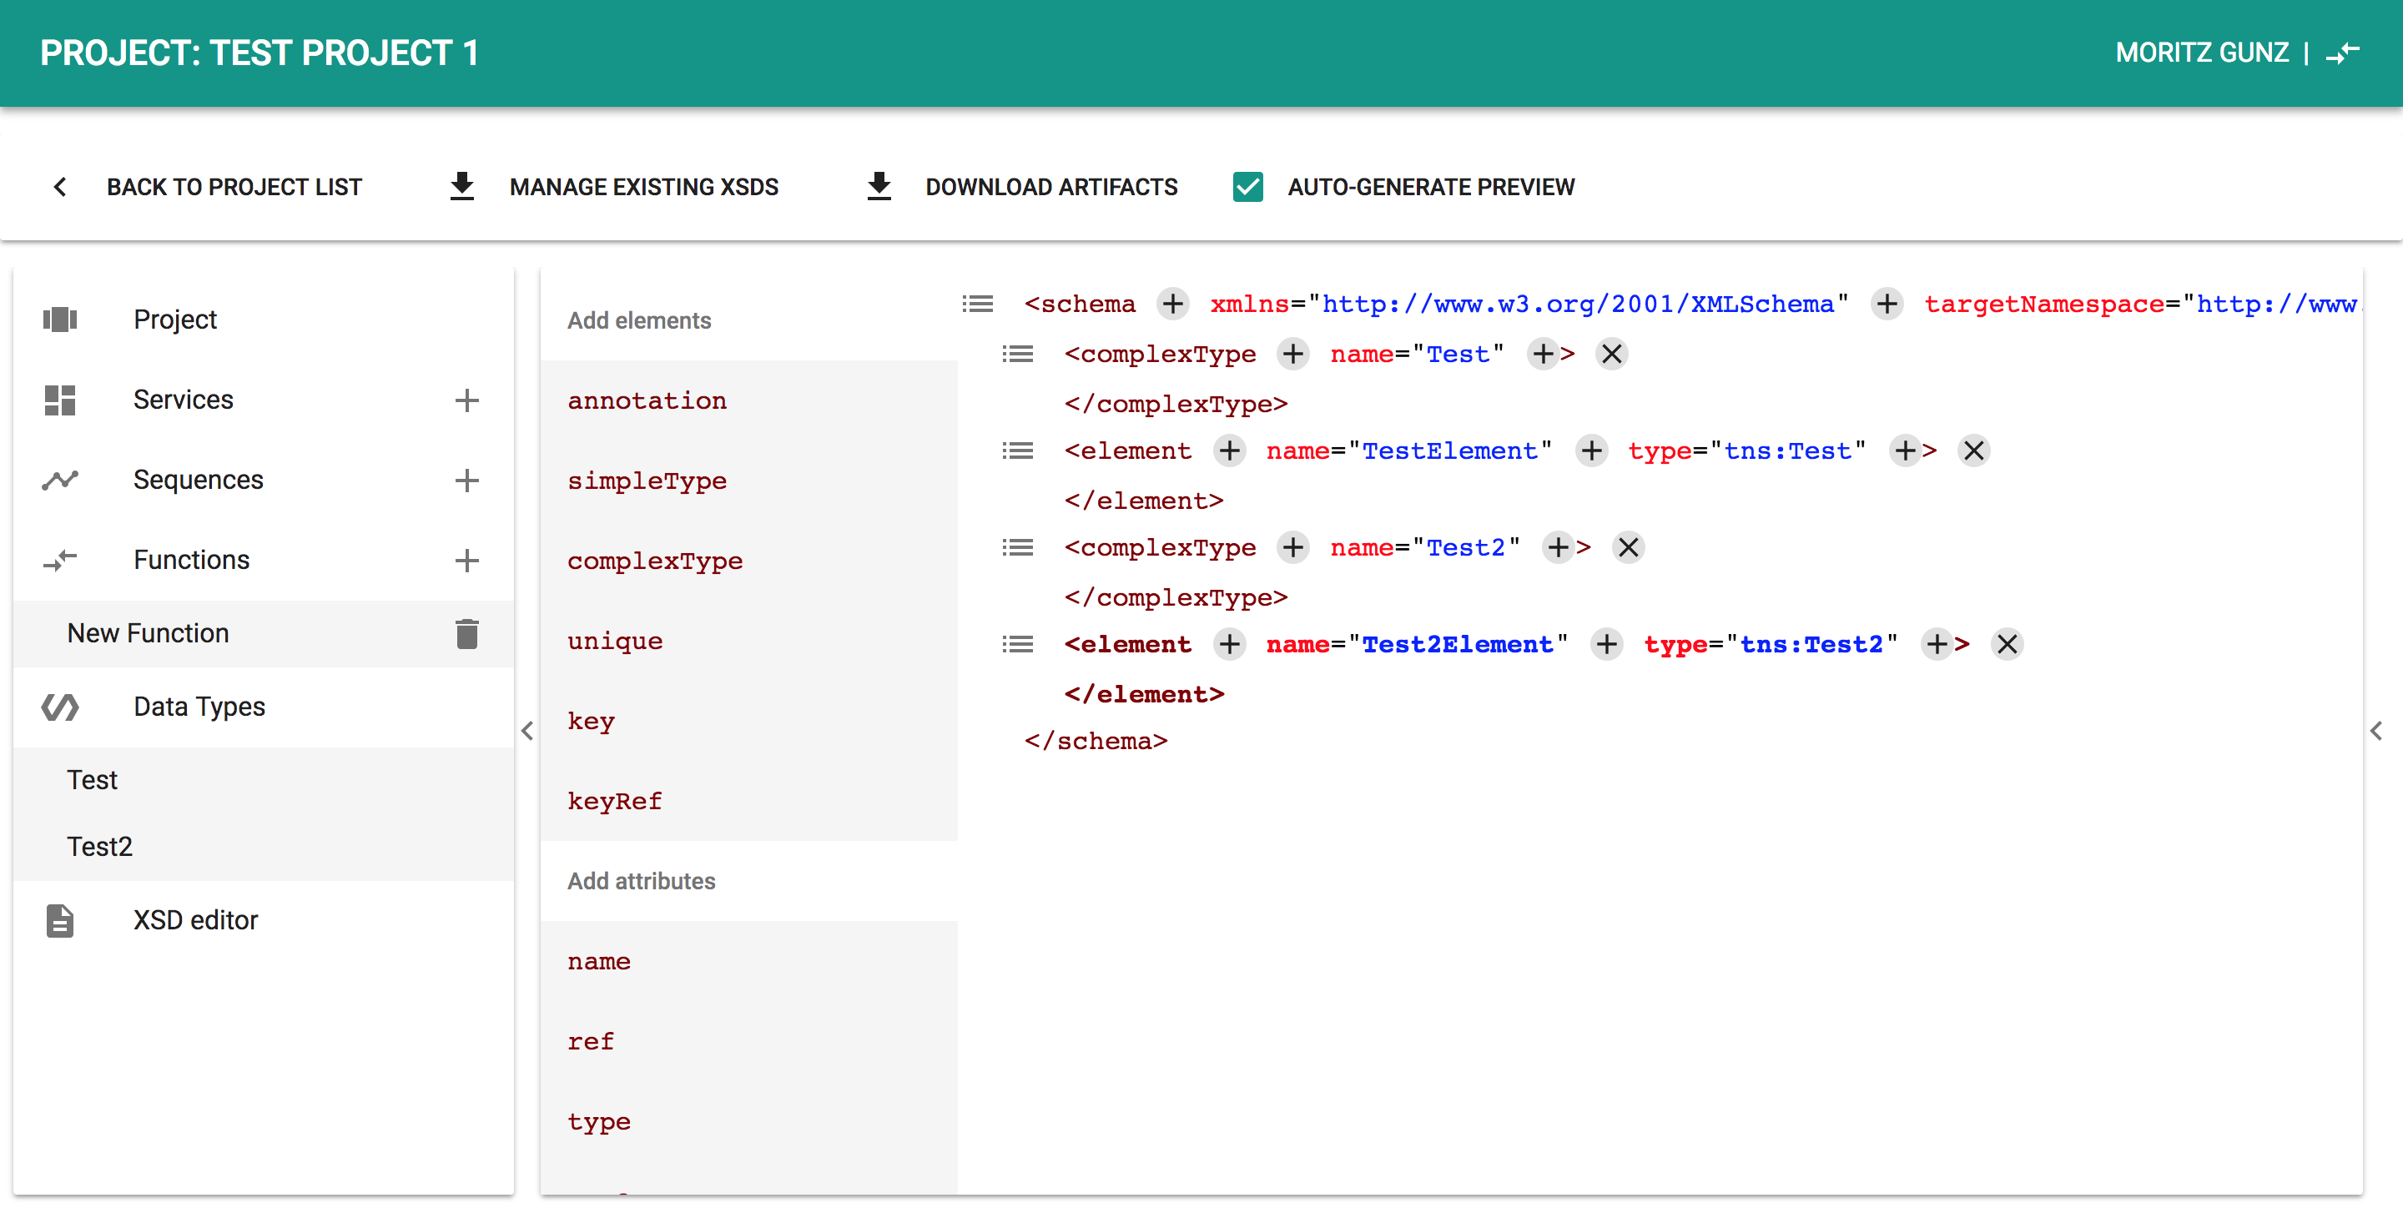Click plus after schema tag name
The image size is (2403, 1208).
[1172, 305]
